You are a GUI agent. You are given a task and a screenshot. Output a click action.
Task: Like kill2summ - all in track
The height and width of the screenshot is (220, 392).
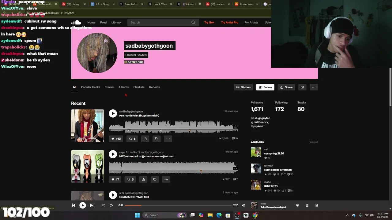click(115, 179)
